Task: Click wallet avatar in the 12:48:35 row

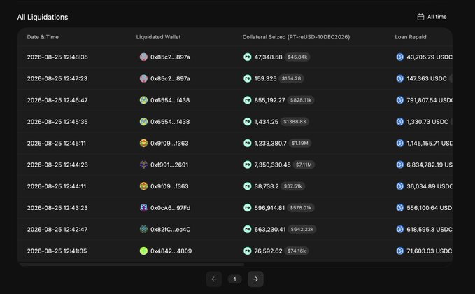Action: click(143, 57)
